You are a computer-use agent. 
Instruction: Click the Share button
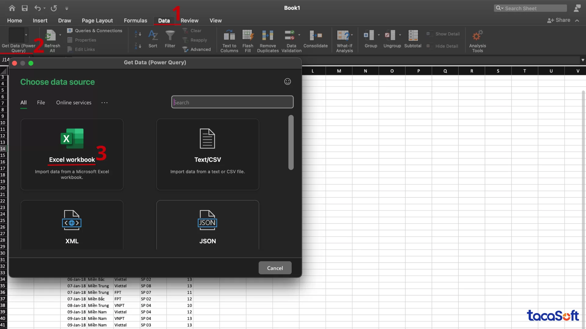pos(559,20)
